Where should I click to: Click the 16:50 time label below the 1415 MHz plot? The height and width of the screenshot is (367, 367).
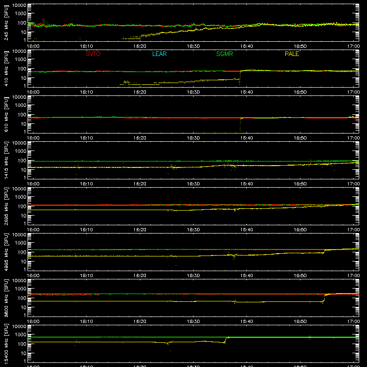[300, 184]
